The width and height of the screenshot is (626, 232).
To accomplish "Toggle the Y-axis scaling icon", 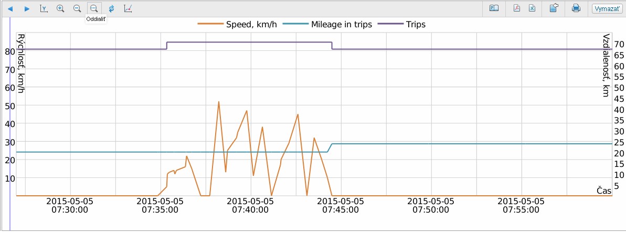I will pyautogui.click(x=44, y=8).
